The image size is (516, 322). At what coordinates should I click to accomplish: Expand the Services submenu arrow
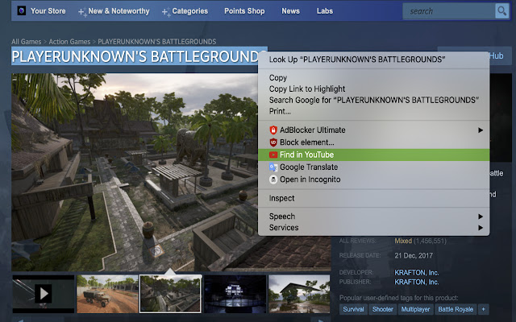pyautogui.click(x=481, y=228)
